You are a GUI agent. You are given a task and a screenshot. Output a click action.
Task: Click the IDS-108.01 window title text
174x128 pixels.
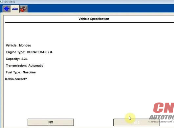10,2
